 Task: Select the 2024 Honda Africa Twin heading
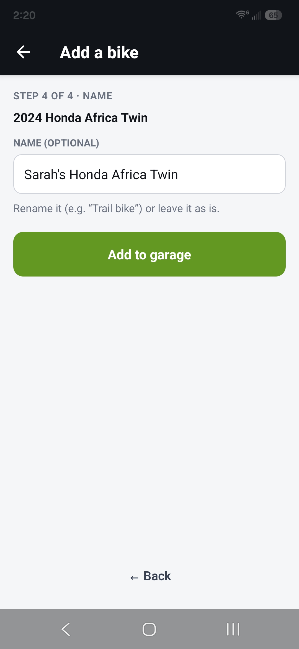[x=81, y=118]
